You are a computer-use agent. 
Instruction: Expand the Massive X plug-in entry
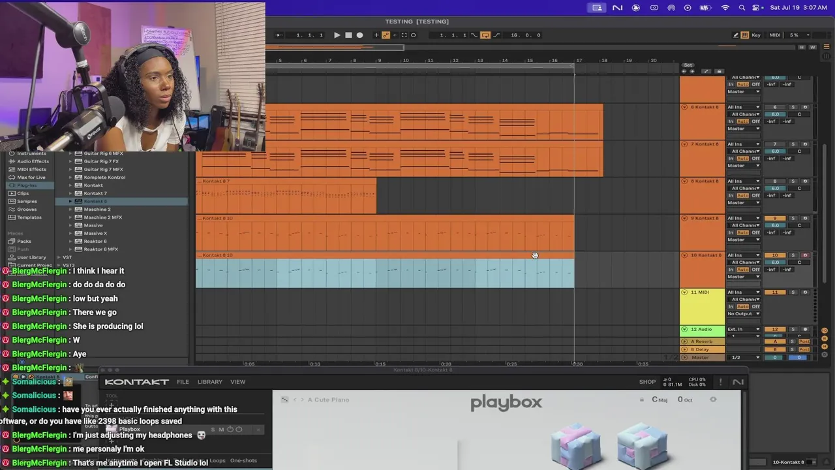70,233
